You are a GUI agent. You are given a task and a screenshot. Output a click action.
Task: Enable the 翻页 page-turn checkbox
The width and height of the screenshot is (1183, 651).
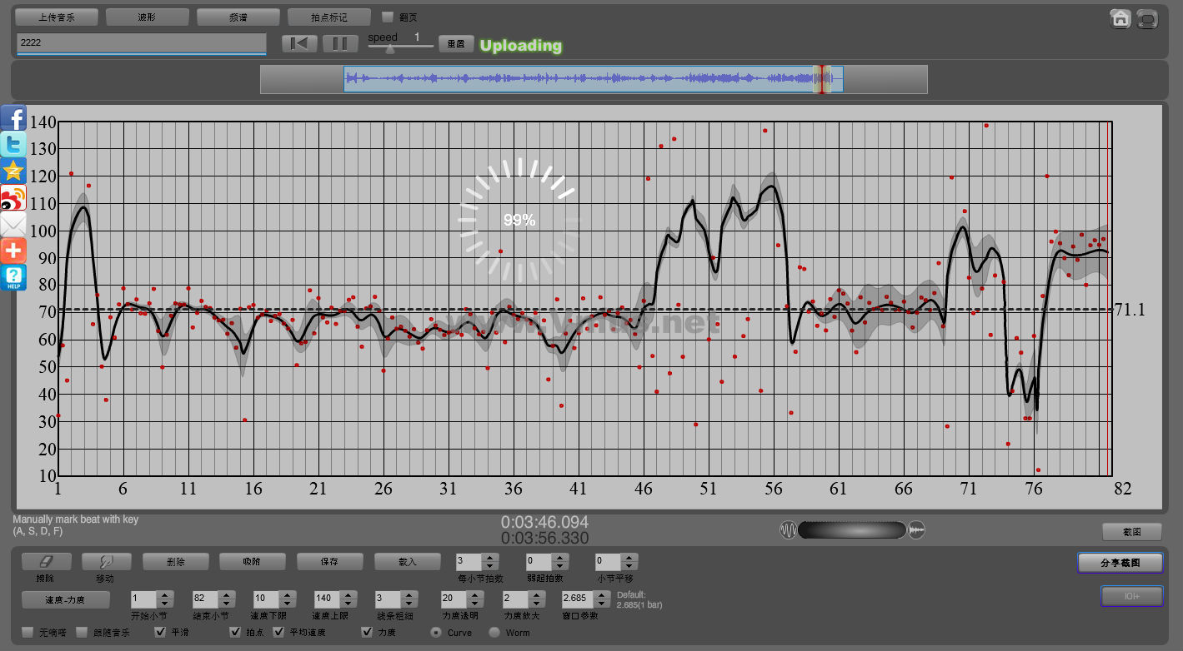pyautogui.click(x=388, y=17)
